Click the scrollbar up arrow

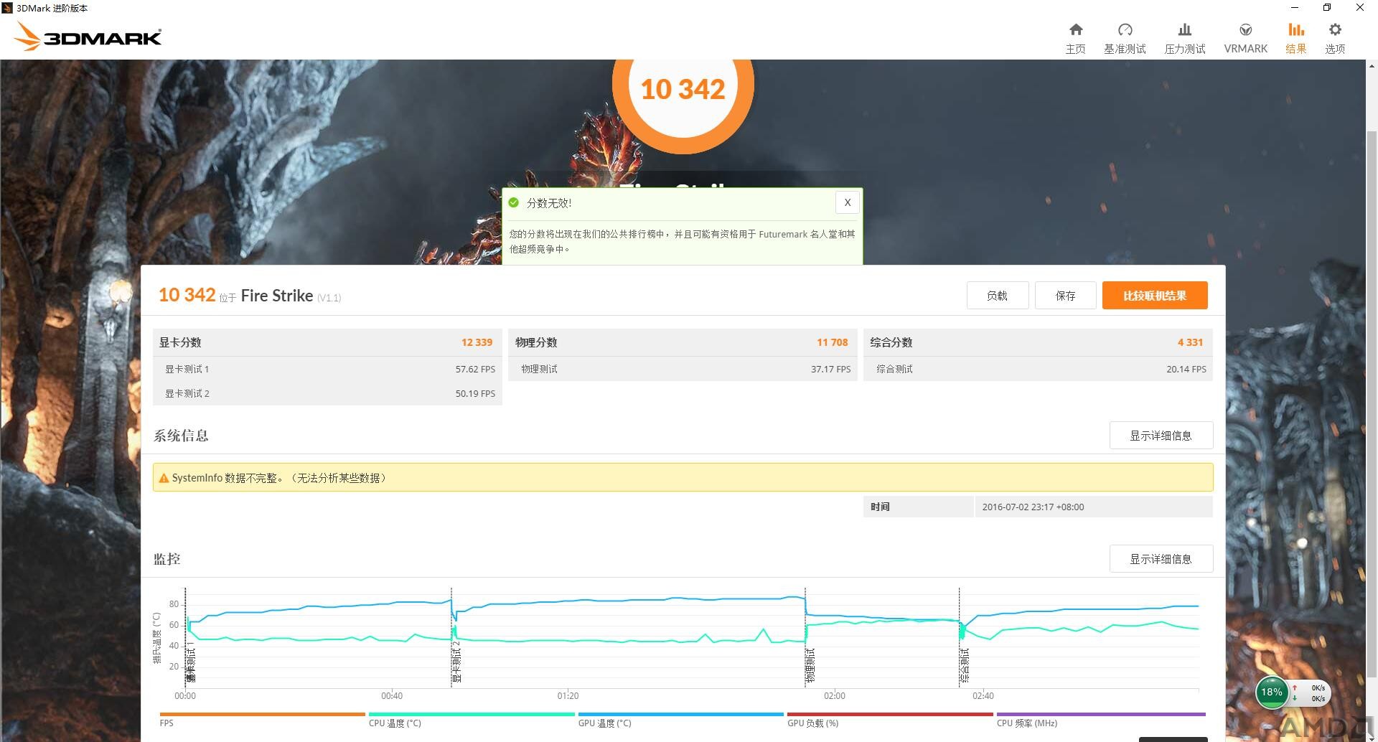click(1372, 66)
